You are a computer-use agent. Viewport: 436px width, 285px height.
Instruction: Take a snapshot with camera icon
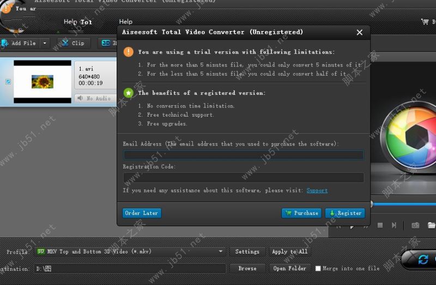pyautogui.click(x=415, y=225)
